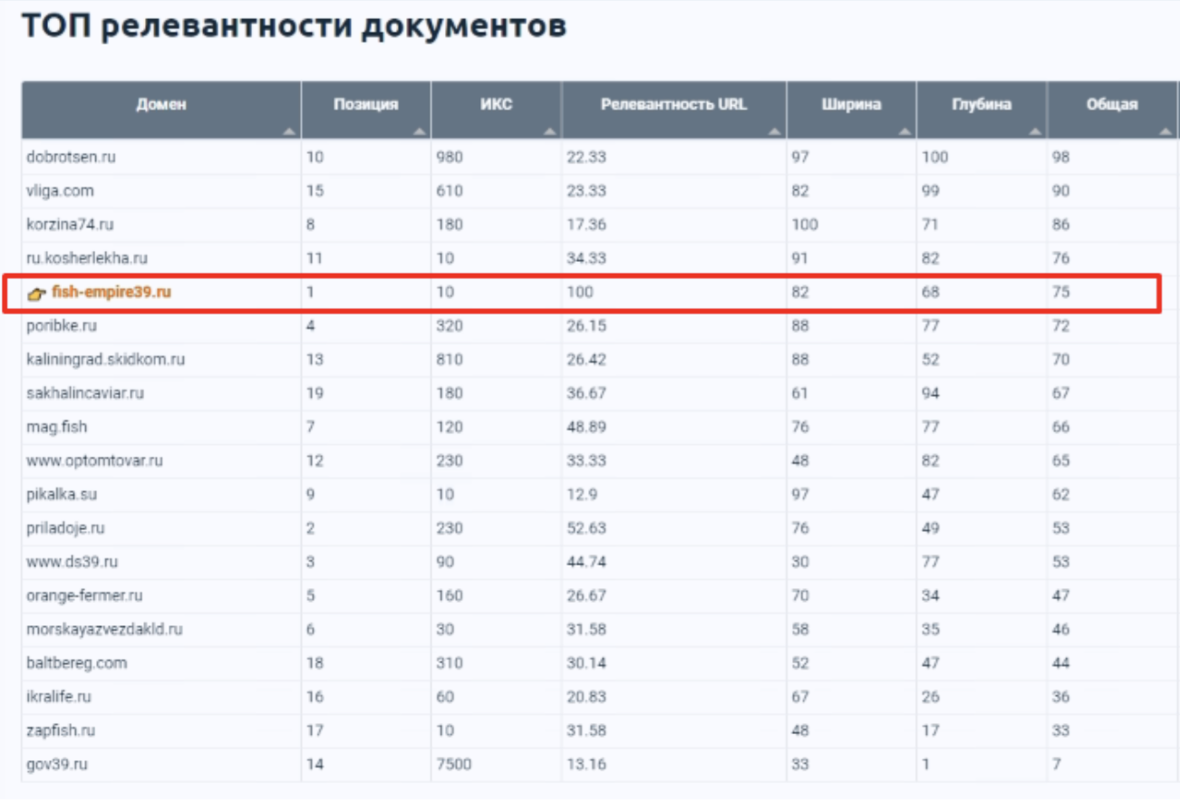
Task: Select the pikalka.su domain cell
Action: click(161, 495)
